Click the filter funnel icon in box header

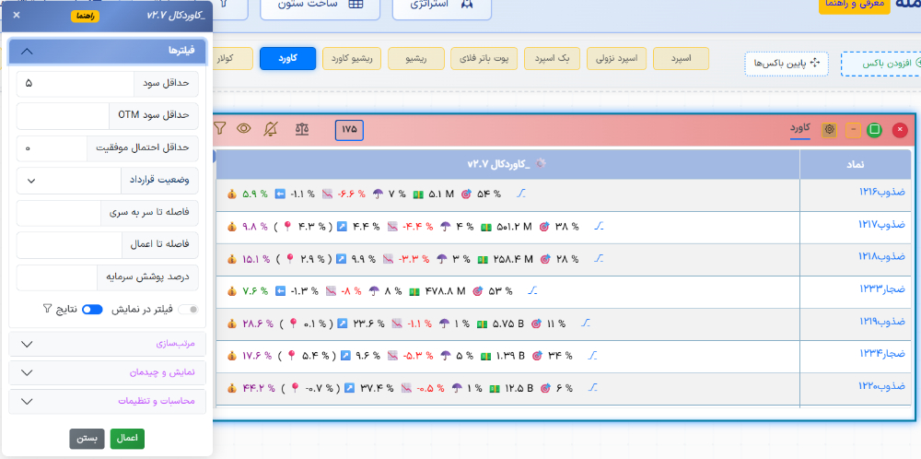click(x=220, y=129)
